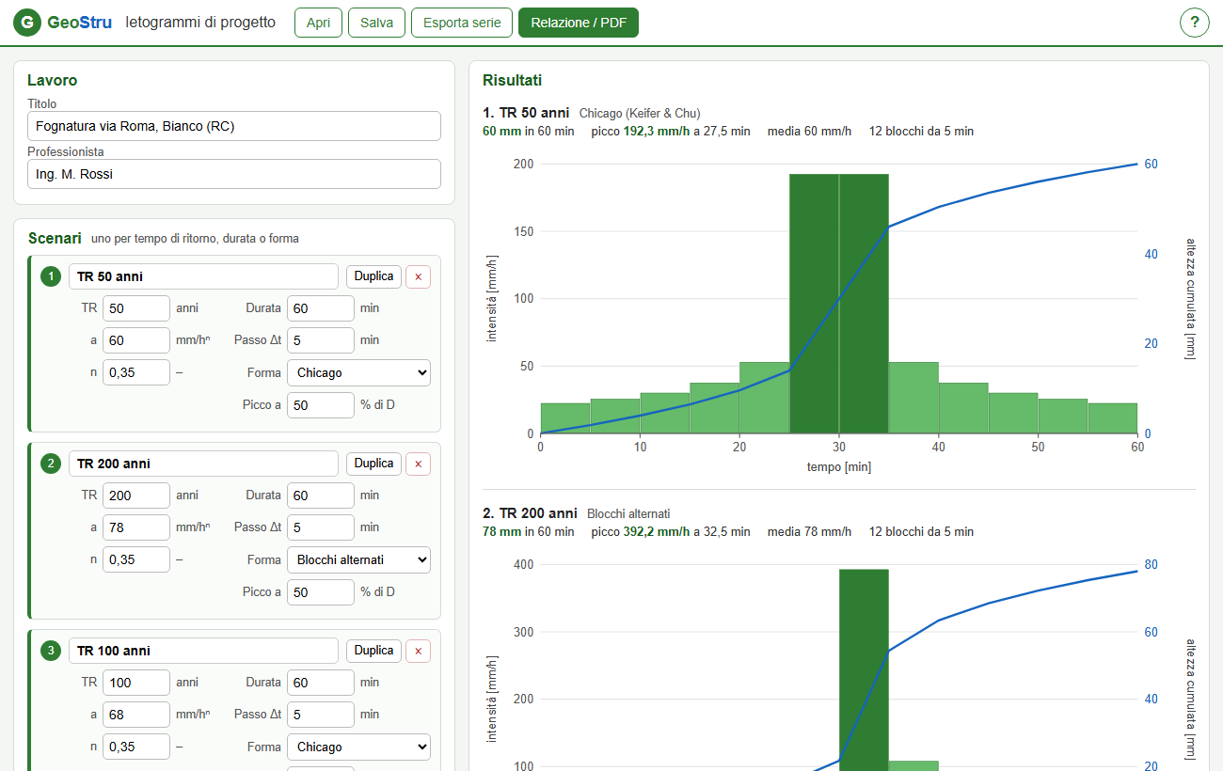Duplicate the TR 50 anni scenario
The height and width of the screenshot is (771, 1223).
[x=373, y=276]
